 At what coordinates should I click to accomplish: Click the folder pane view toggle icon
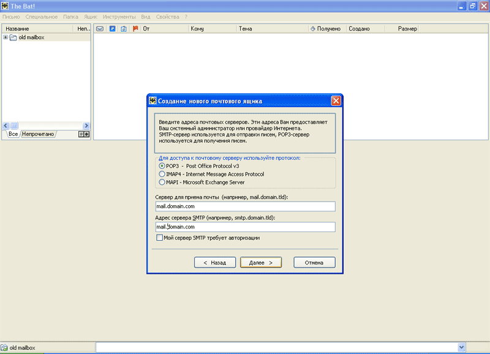click(x=84, y=134)
